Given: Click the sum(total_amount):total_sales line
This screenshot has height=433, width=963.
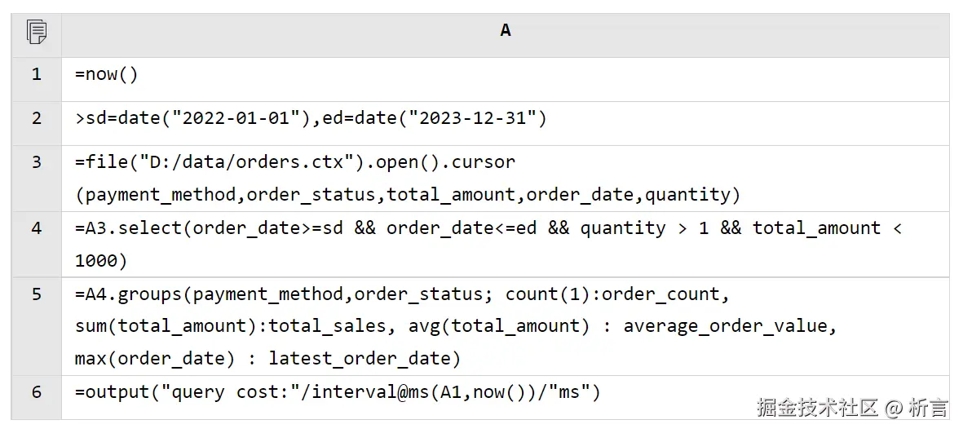Looking at the screenshot, I should [x=457, y=327].
